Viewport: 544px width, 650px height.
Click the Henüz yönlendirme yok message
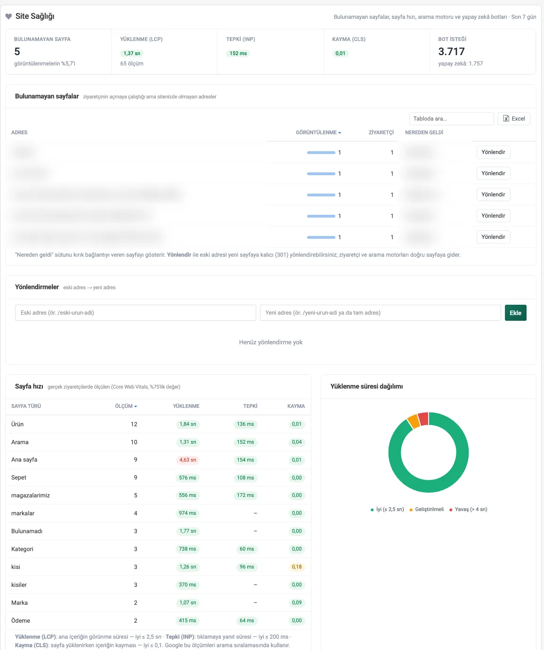(x=271, y=342)
